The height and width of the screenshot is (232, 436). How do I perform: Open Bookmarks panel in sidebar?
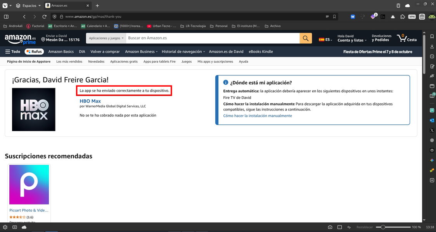coord(432,36)
